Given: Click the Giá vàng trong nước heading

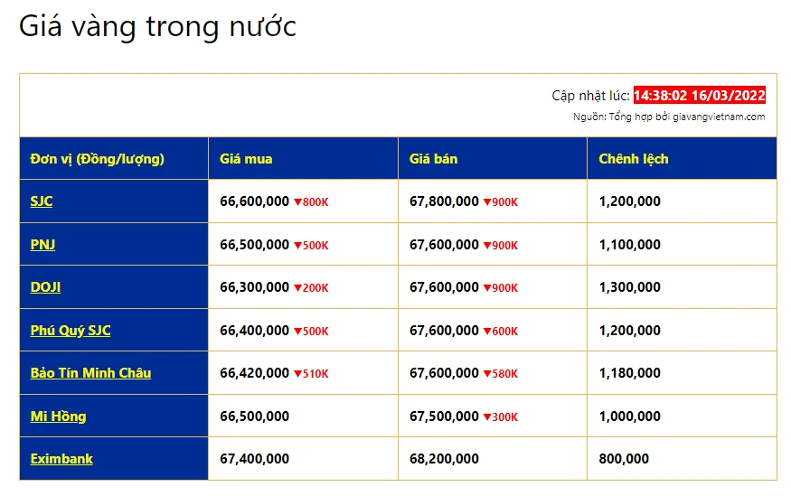Looking at the screenshot, I should [157, 26].
